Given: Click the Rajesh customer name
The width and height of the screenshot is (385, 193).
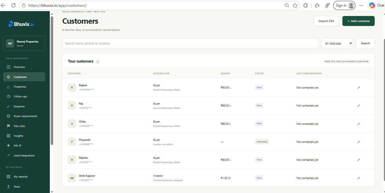Looking at the screenshot, I should (83, 85).
